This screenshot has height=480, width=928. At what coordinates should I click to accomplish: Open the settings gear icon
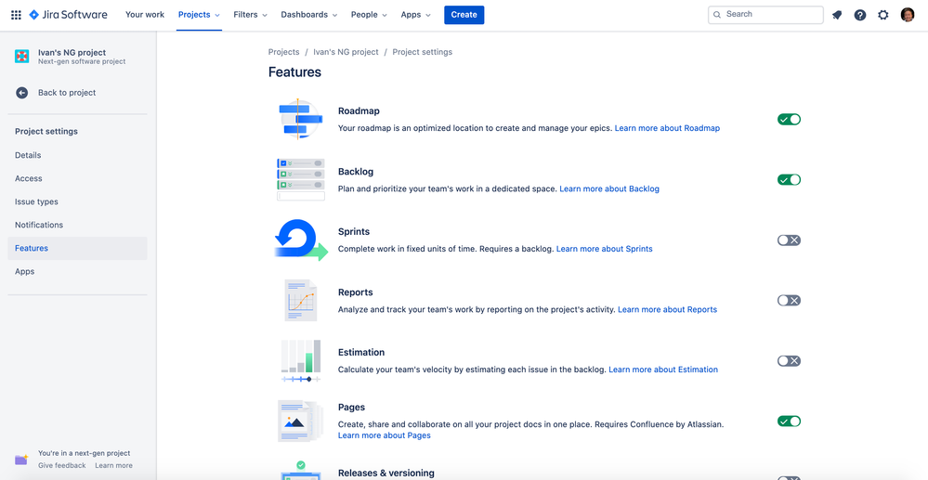click(883, 15)
